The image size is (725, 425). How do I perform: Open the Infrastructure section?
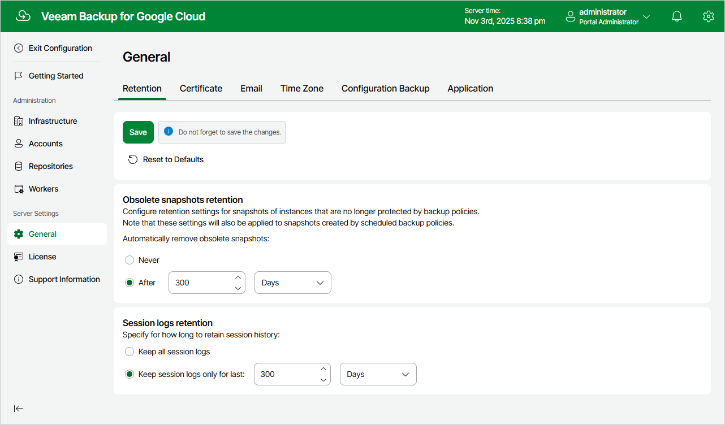coord(53,121)
